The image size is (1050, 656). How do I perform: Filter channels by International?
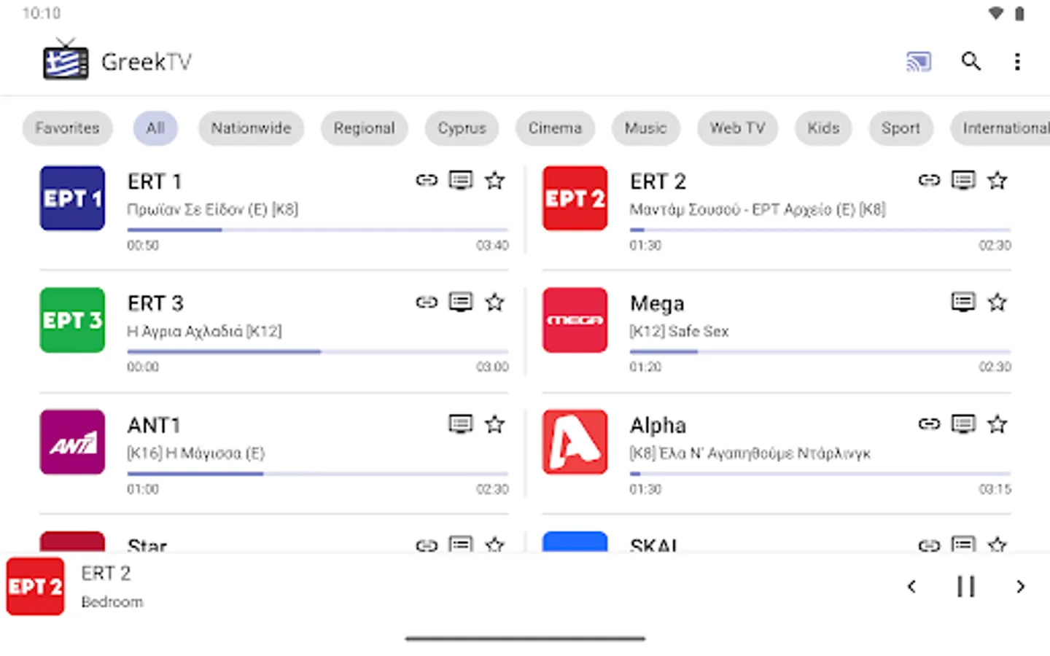[1000, 128]
